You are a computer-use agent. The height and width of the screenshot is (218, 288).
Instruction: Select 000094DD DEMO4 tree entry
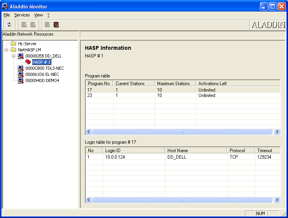42,80
